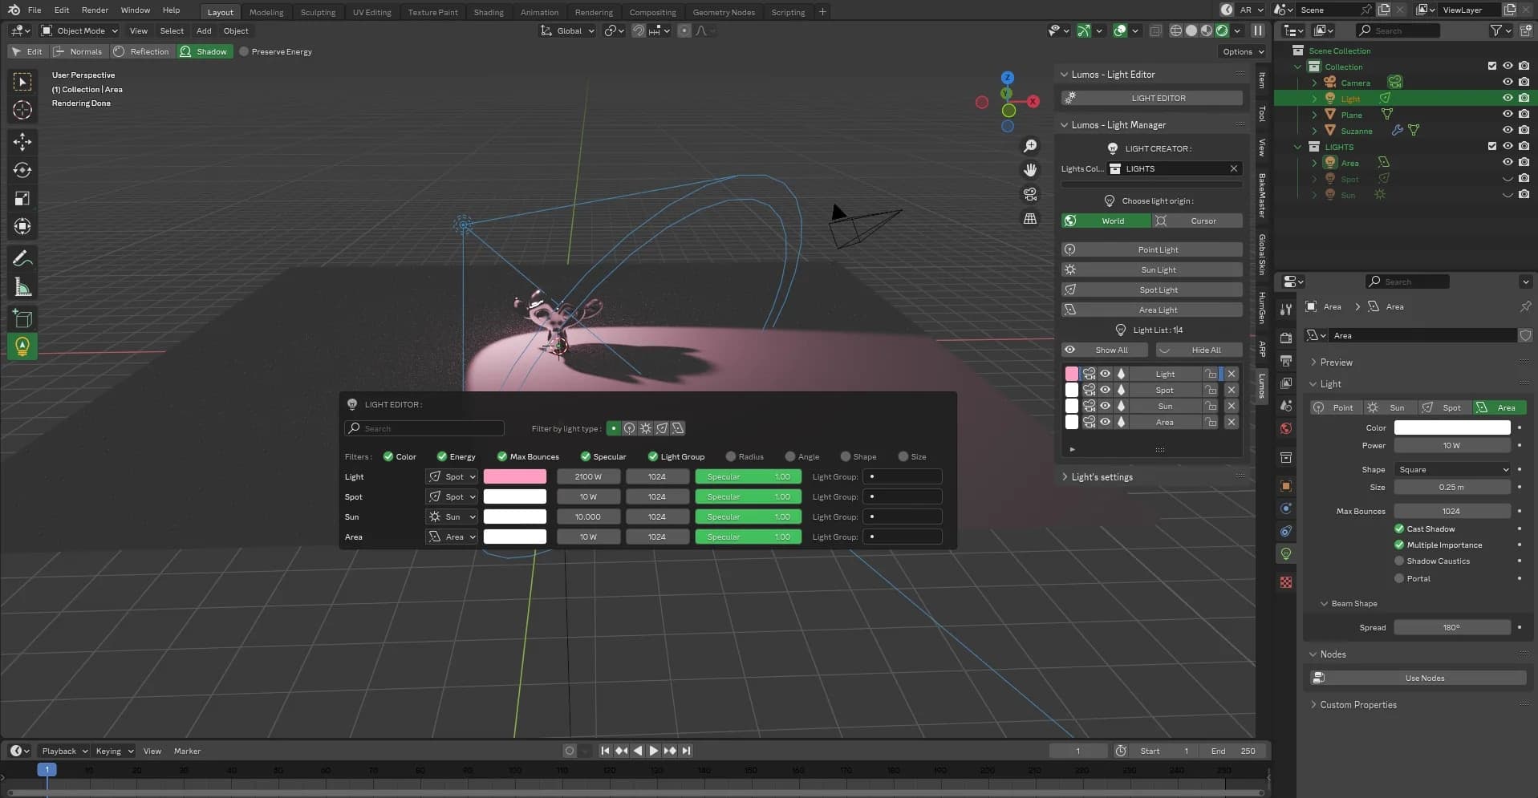Change light type dropdown for Sun row

coord(452,516)
